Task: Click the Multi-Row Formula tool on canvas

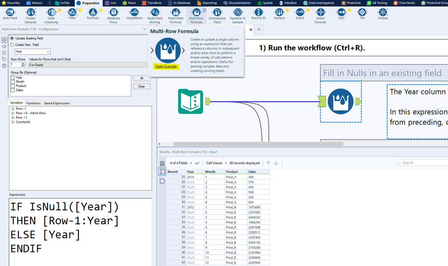Action: [341, 101]
